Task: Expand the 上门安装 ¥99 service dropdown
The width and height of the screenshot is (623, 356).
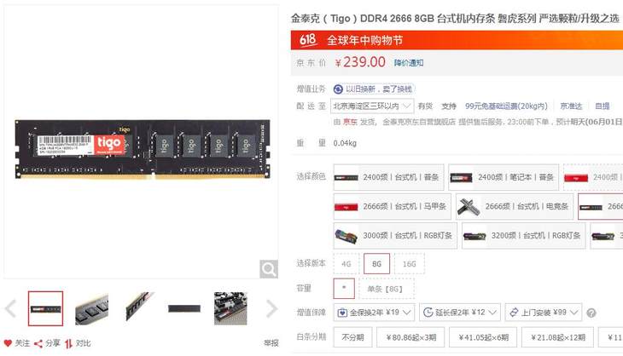Action: pyautogui.click(x=544, y=313)
